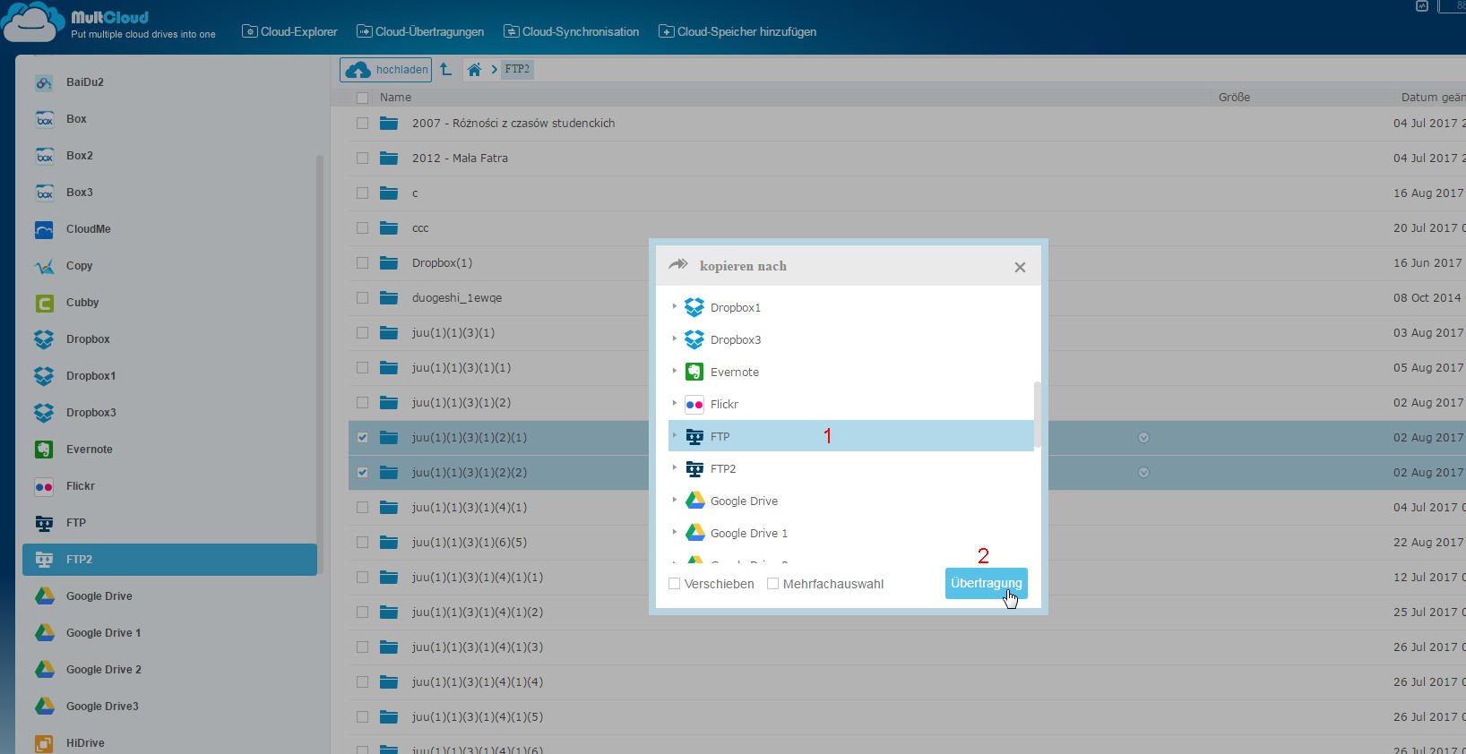The image size is (1466, 754).
Task: Uncheck the juu(1)(1)(3)(1)(2)(1) folder checkbox
Action: [362, 438]
